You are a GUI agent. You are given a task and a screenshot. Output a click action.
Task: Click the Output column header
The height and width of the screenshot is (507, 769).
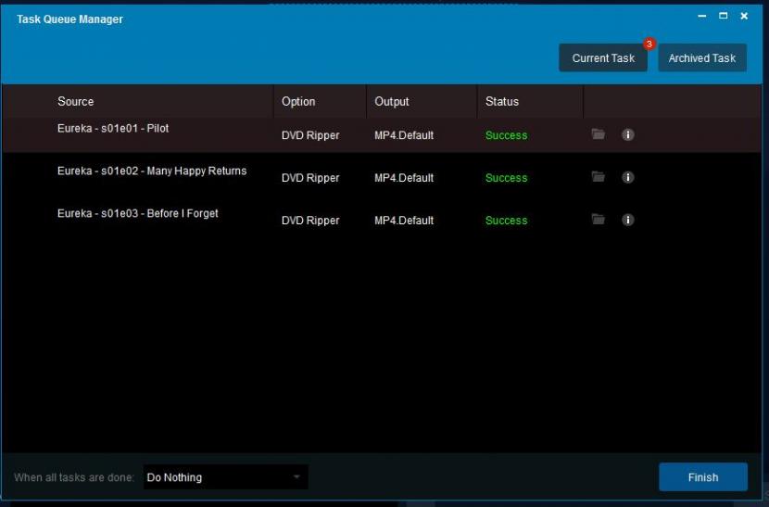click(391, 101)
